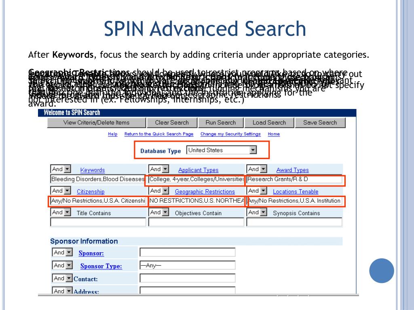The image size is (414, 310).
Task: Click the Citizenship link
Action: [x=91, y=192]
